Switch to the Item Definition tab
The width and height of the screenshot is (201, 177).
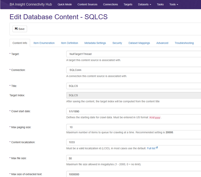coord(69,43)
